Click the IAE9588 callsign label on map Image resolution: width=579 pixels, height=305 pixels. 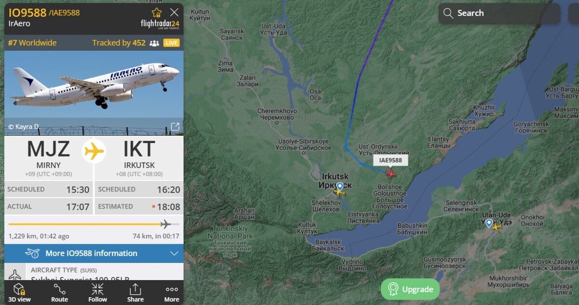[x=391, y=160]
